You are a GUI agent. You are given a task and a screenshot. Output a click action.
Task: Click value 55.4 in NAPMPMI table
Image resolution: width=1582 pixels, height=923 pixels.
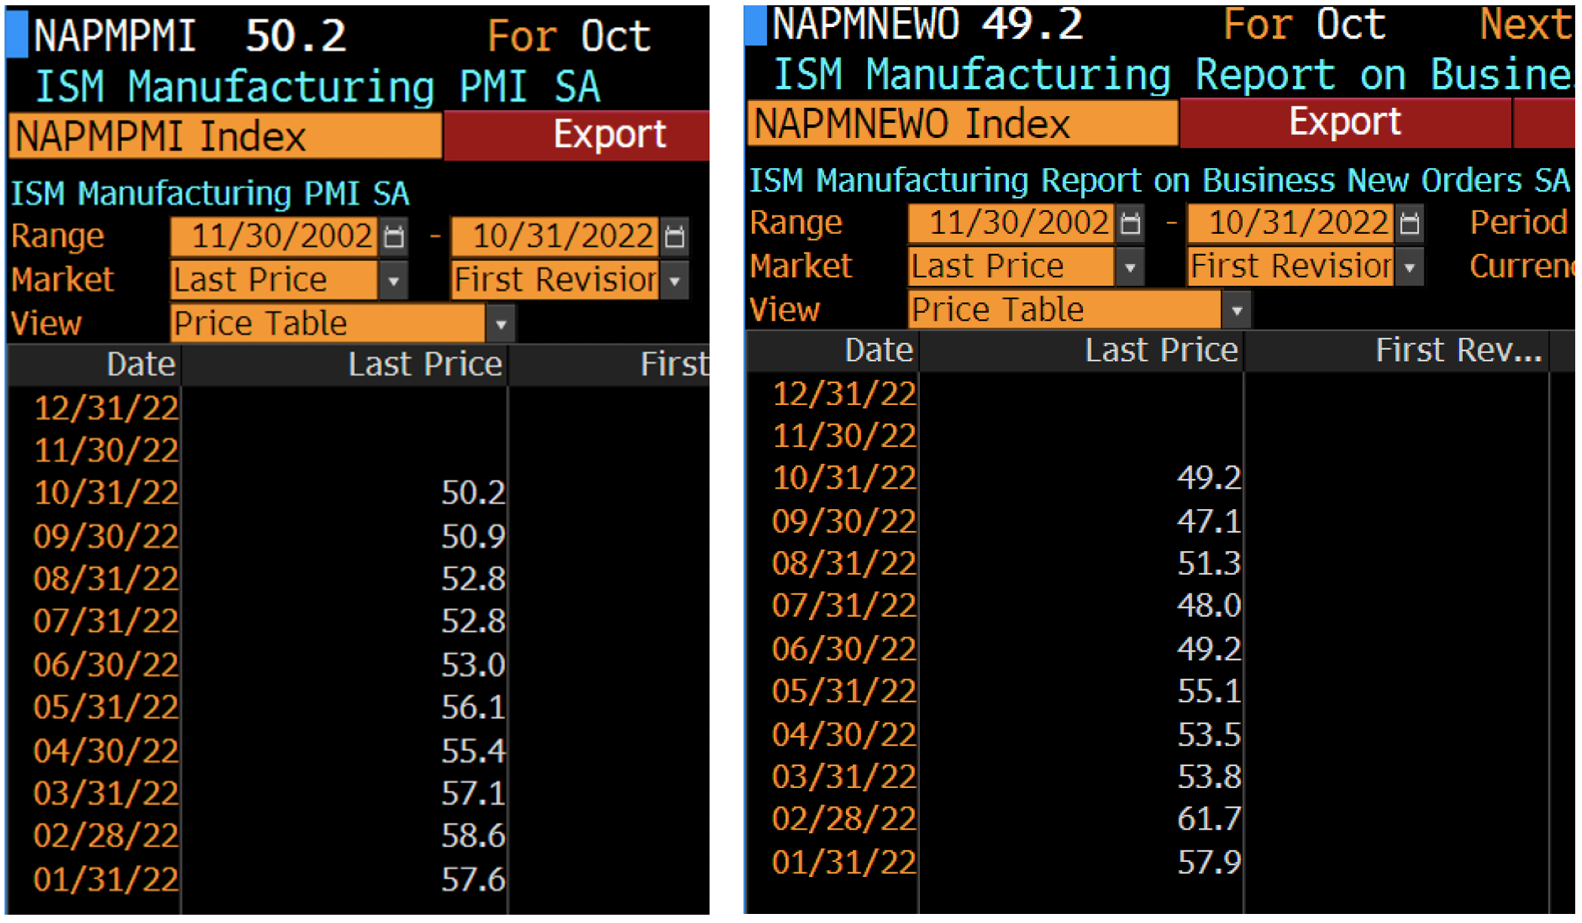[473, 751]
